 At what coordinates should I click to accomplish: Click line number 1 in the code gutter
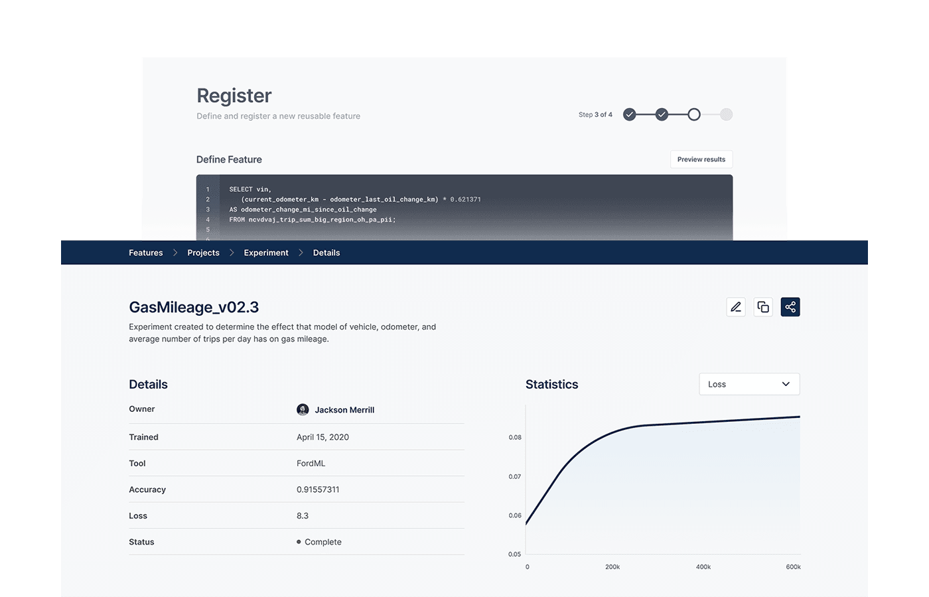coord(208,189)
